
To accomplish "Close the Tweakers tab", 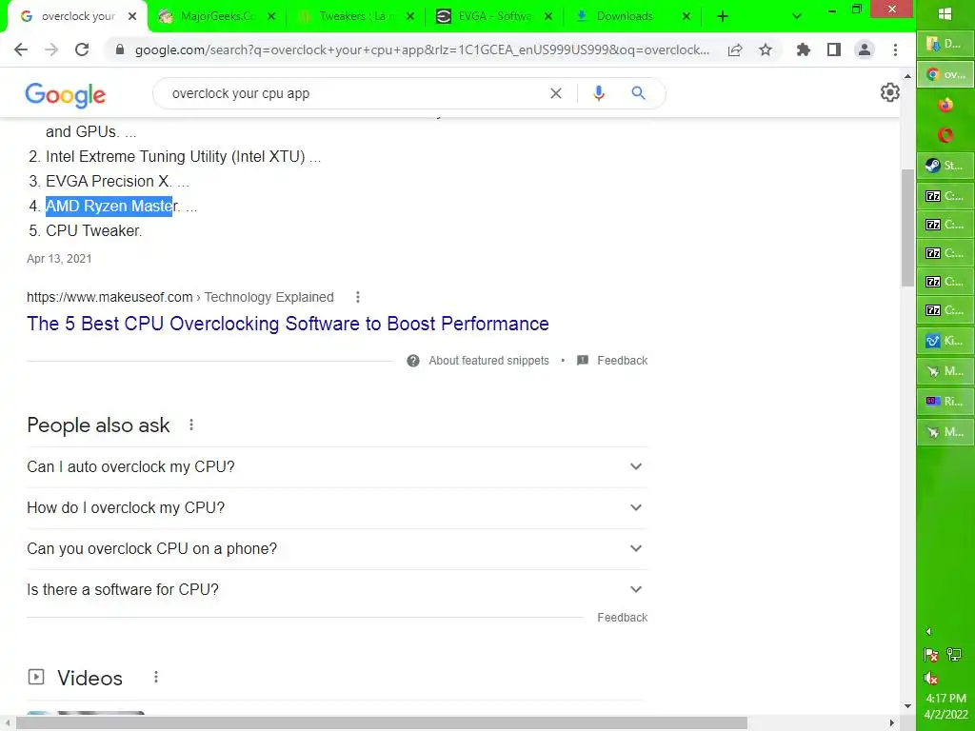I will click(x=409, y=17).
